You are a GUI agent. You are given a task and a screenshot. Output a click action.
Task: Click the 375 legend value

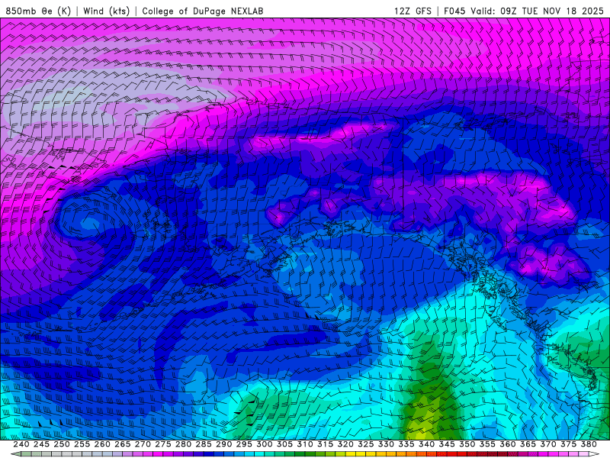click(x=568, y=444)
